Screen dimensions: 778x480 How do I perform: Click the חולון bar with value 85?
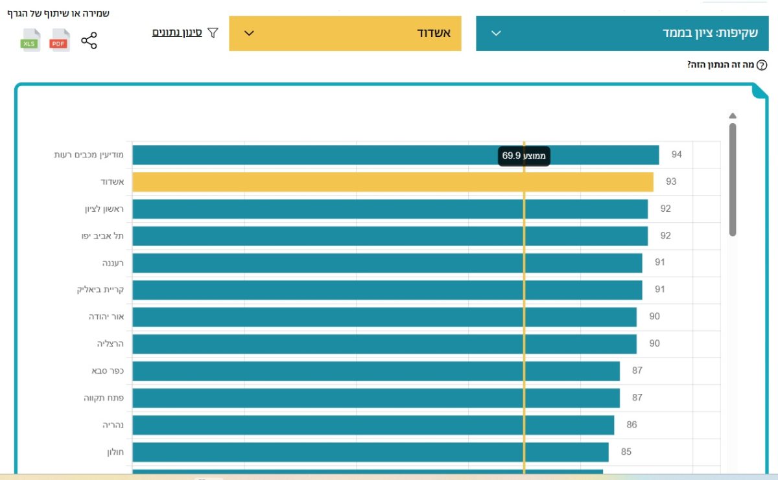pyautogui.click(x=370, y=452)
